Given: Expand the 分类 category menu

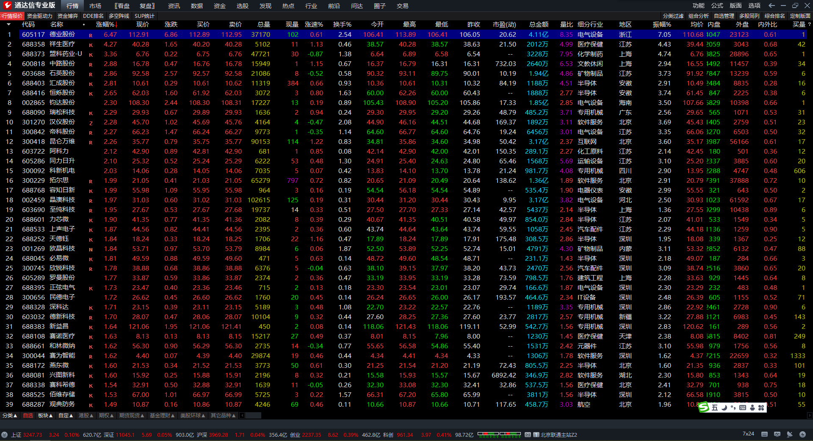Looking at the screenshot, I should click(x=10, y=416).
